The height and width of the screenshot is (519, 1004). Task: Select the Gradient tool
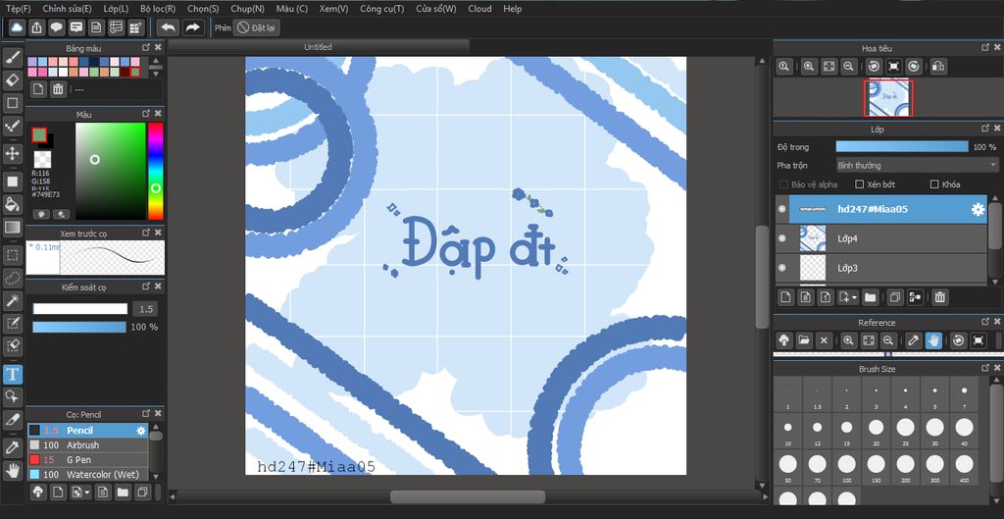[13, 227]
